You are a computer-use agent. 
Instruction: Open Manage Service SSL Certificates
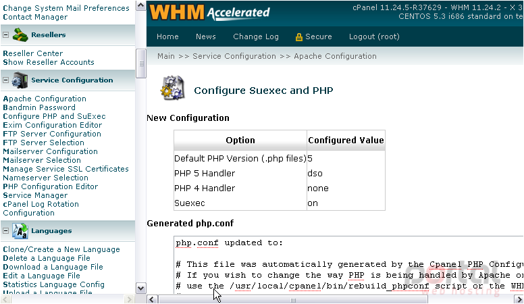[65, 169]
